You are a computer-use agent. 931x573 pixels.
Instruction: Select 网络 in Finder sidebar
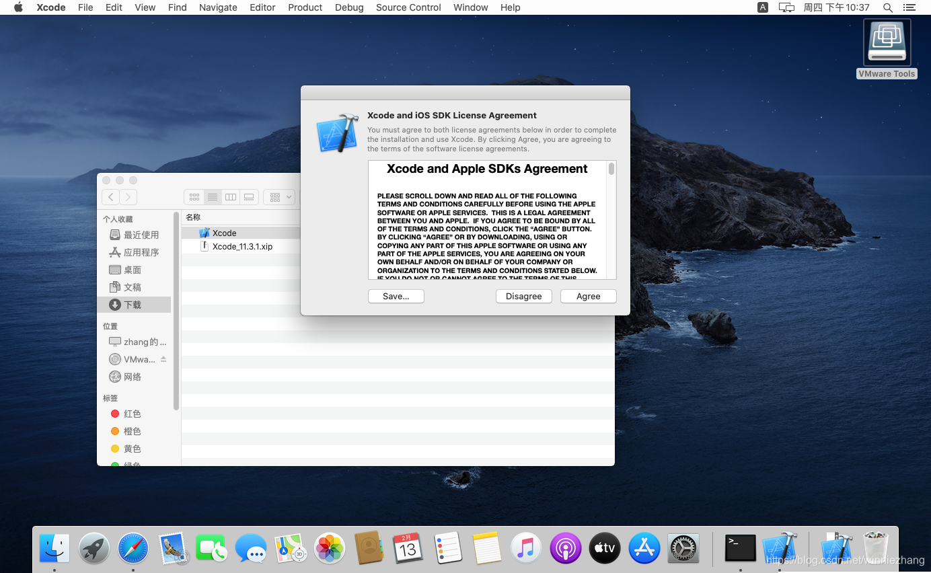tap(134, 377)
